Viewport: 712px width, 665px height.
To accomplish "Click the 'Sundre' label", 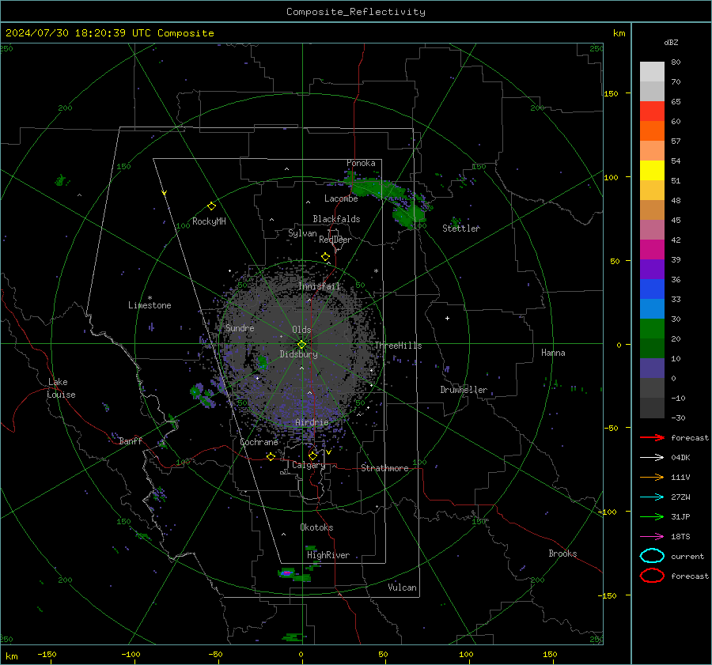I will click(x=240, y=327).
